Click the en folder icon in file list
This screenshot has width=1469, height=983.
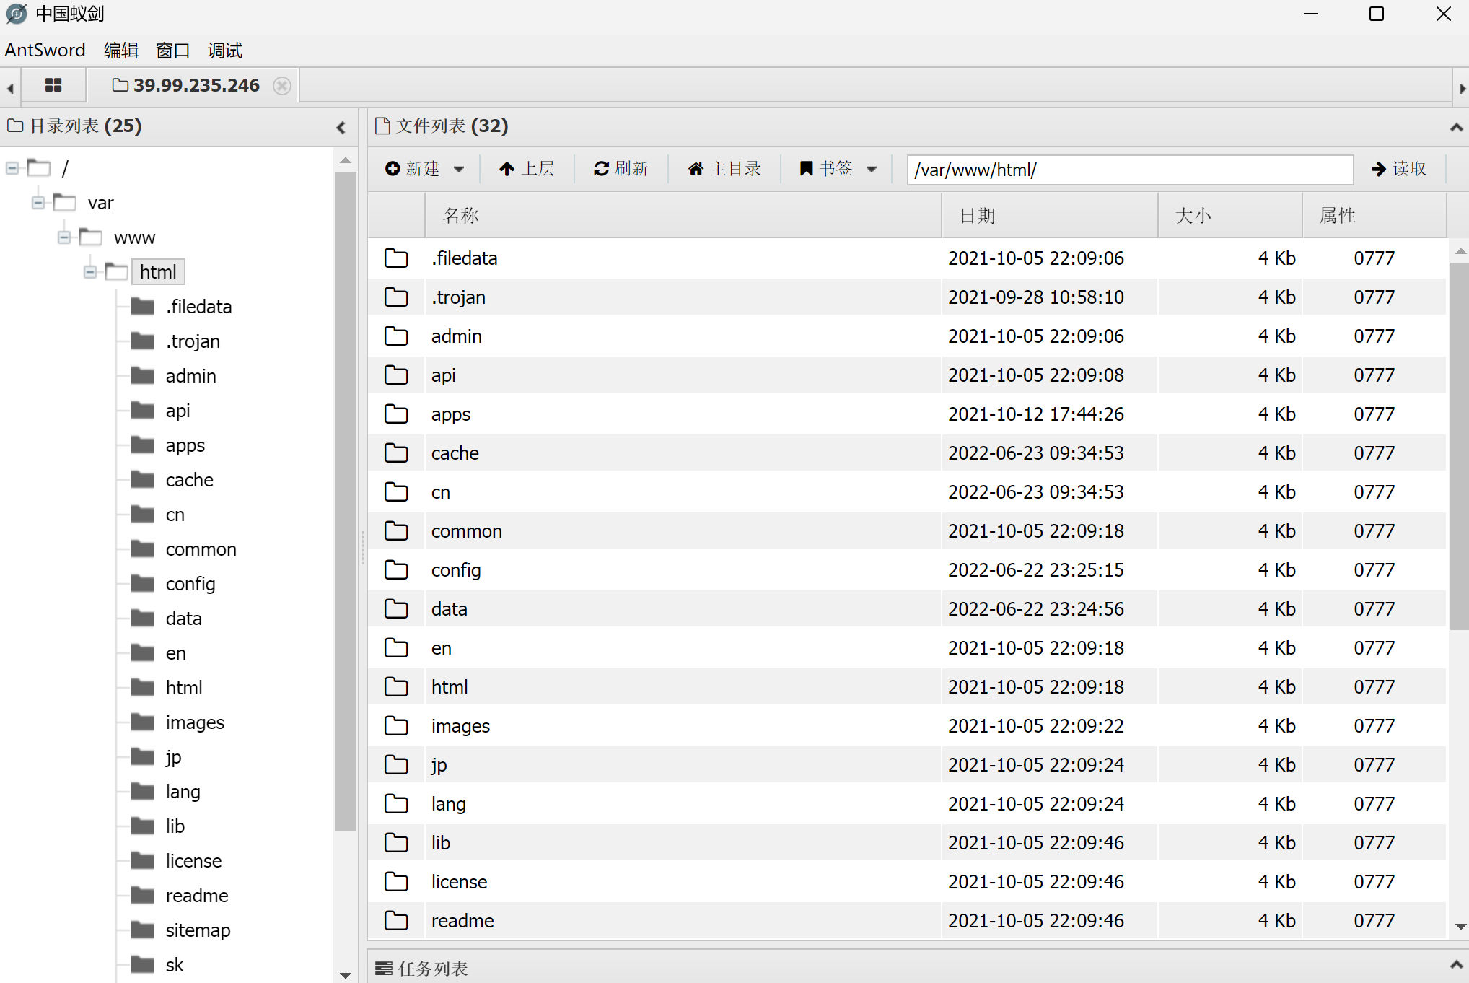coord(396,647)
